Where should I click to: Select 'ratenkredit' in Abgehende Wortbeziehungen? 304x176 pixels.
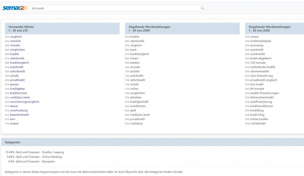(x=137, y=41)
